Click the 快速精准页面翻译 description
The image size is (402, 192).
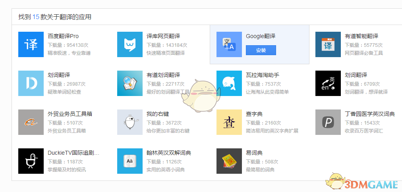166,53
